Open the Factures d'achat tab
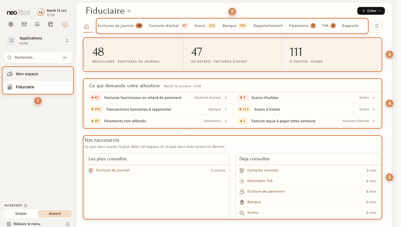Viewport: 401px width, 227px height. (x=168, y=26)
